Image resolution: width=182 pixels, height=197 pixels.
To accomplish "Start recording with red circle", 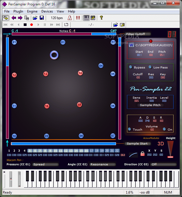I will (32, 25).
